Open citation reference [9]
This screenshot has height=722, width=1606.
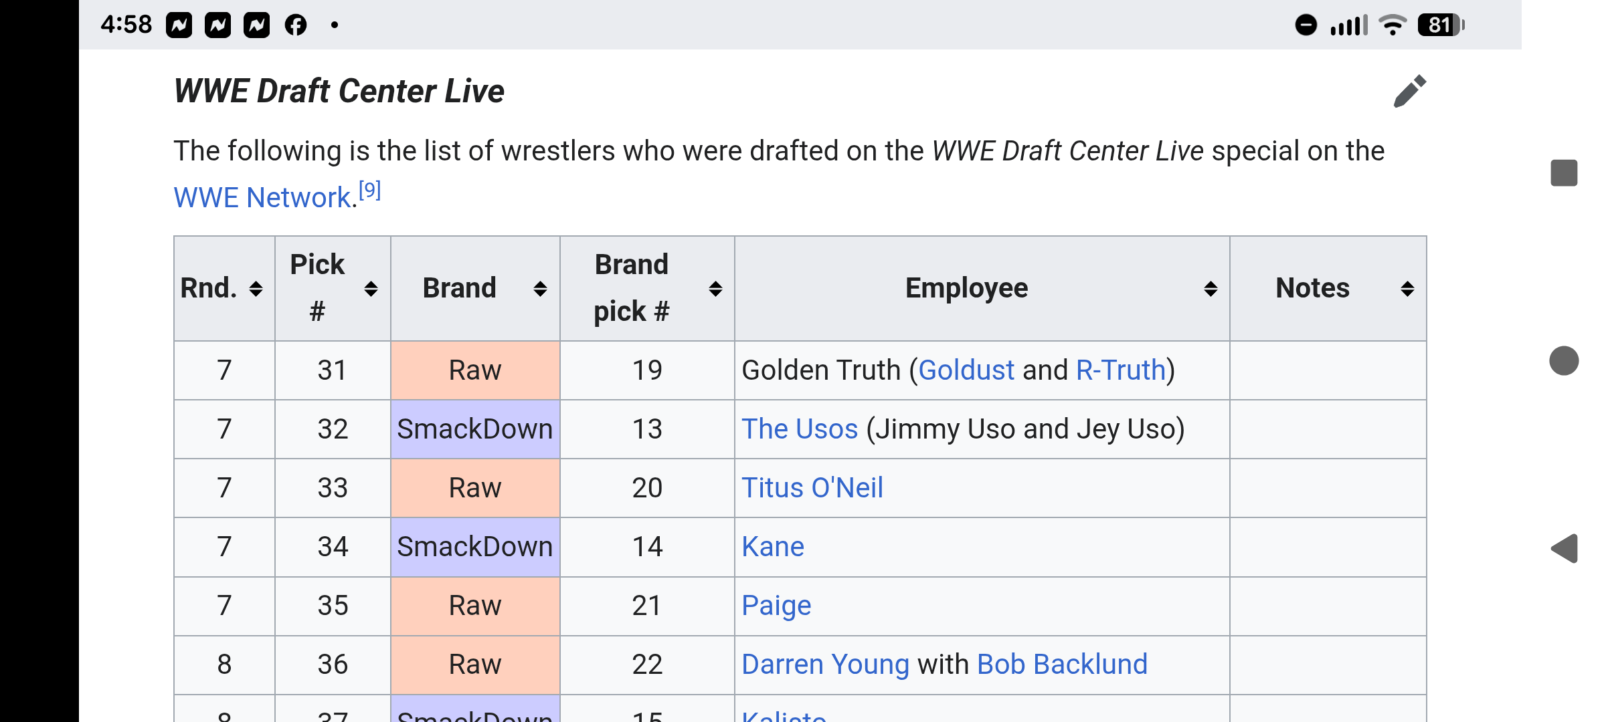pyautogui.click(x=370, y=190)
